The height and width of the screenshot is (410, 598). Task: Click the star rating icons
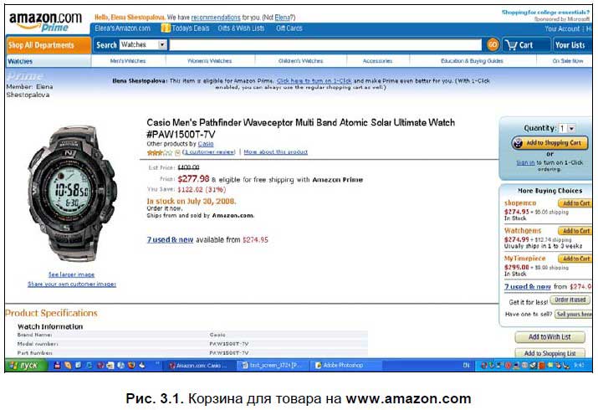(160, 152)
